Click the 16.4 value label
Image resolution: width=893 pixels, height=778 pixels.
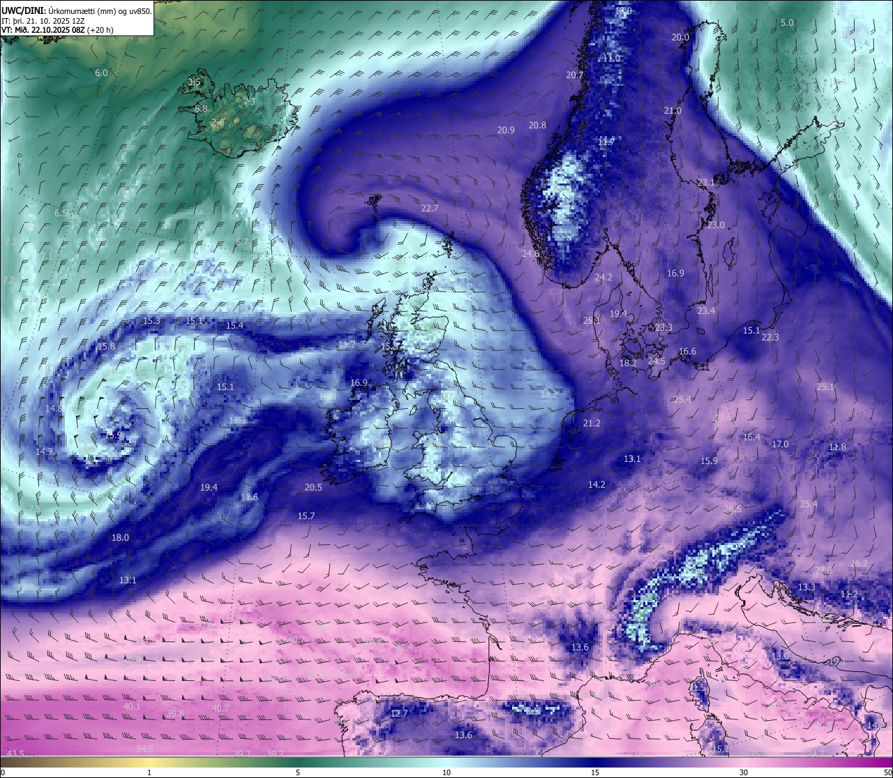(x=751, y=437)
